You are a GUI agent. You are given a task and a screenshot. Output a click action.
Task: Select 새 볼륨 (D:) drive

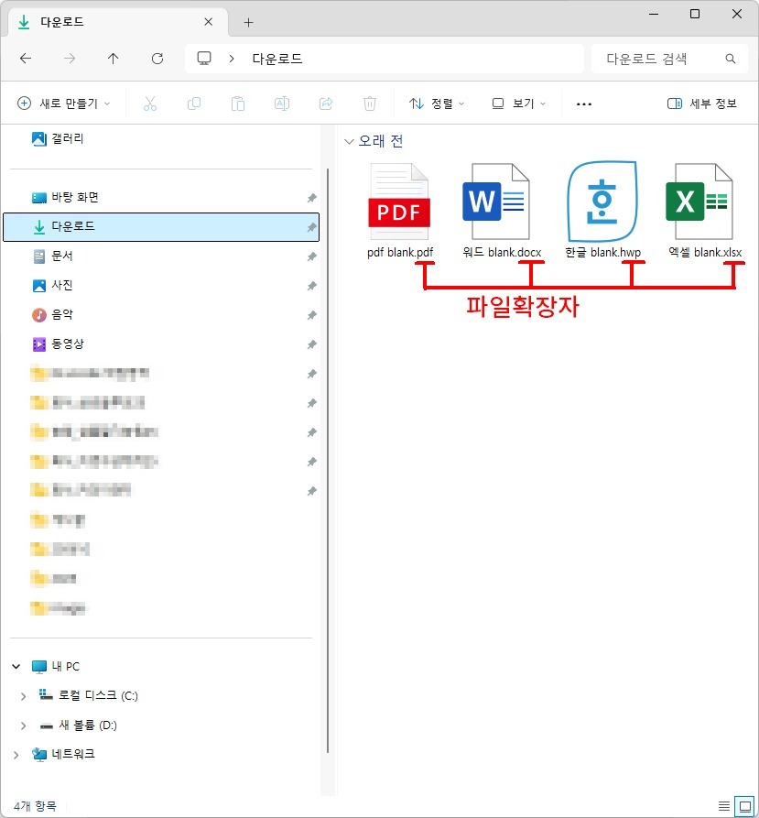click(78, 725)
